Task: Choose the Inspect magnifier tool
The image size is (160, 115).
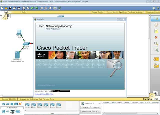Action: point(156,43)
